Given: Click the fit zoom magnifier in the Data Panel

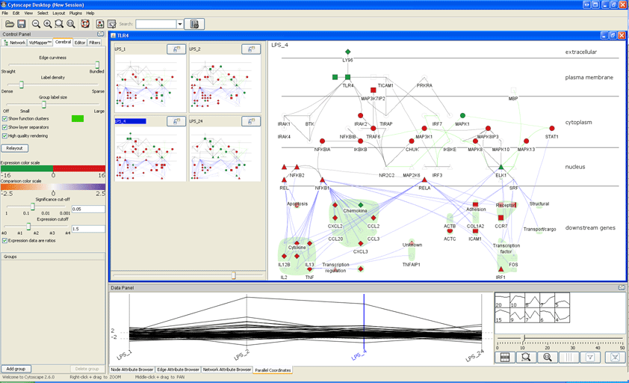Looking at the screenshot, I should (547, 357).
